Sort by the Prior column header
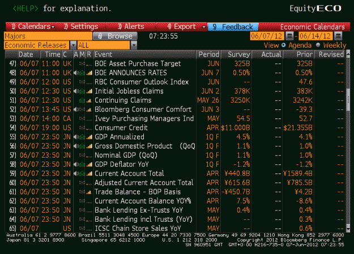Viewport: 354px width, 254px height. click(298, 54)
